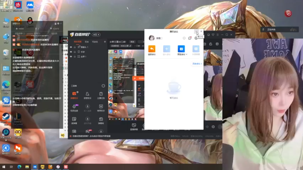Open the Tencent Meeting desktop shortcut
The image size is (303, 170).
pyautogui.click(x=30, y=6)
